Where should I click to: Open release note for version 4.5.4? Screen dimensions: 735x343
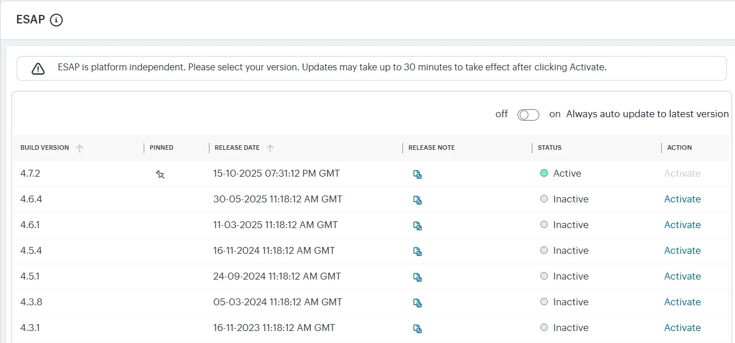coord(418,252)
